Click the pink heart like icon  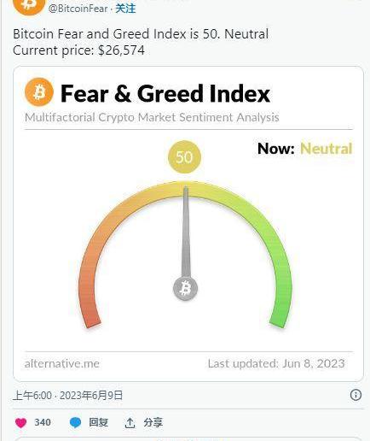(20, 423)
